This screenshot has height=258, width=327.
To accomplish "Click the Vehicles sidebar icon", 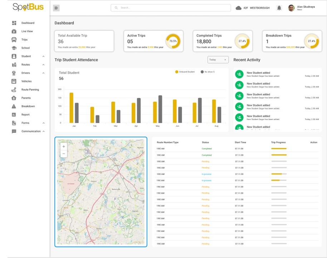I will tap(13, 81).
